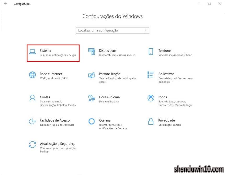225x176 pixels.
Task: Click 'Localização, câmera' text
Action: coord(170,125)
